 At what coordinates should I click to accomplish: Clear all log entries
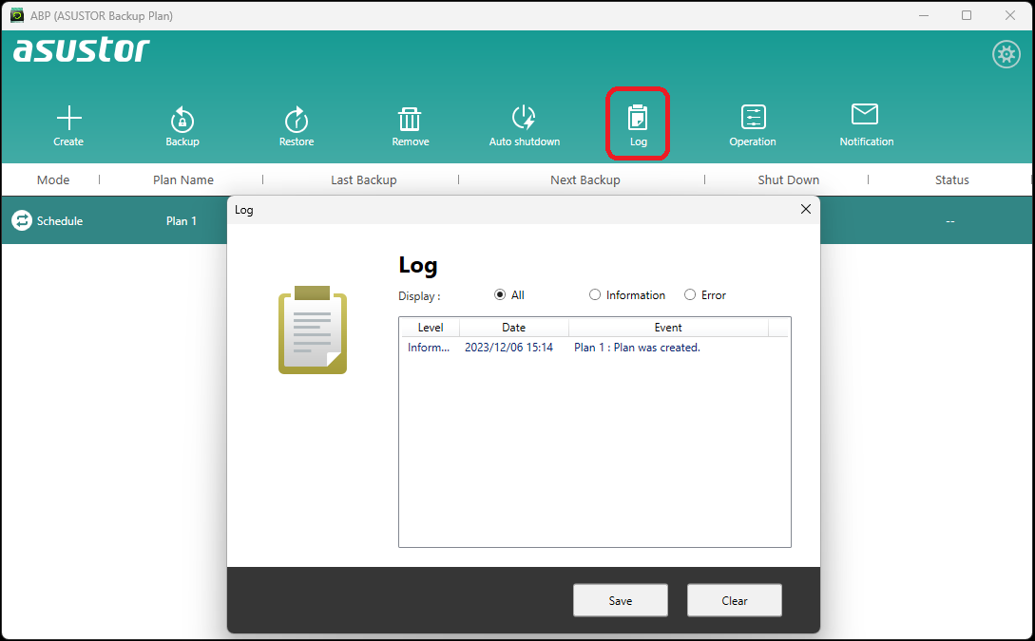pos(735,600)
